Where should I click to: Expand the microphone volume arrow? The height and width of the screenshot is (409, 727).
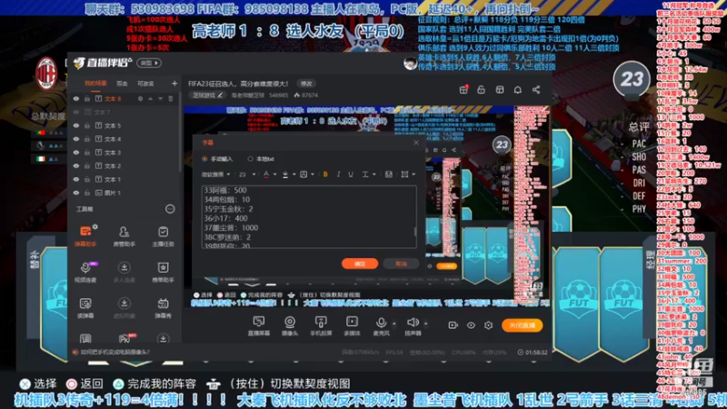pyautogui.click(x=394, y=324)
